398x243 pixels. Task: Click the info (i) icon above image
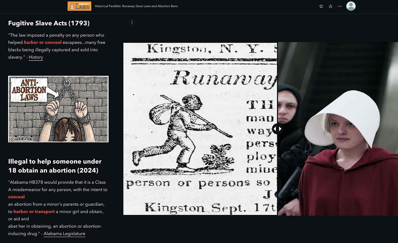point(132,22)
